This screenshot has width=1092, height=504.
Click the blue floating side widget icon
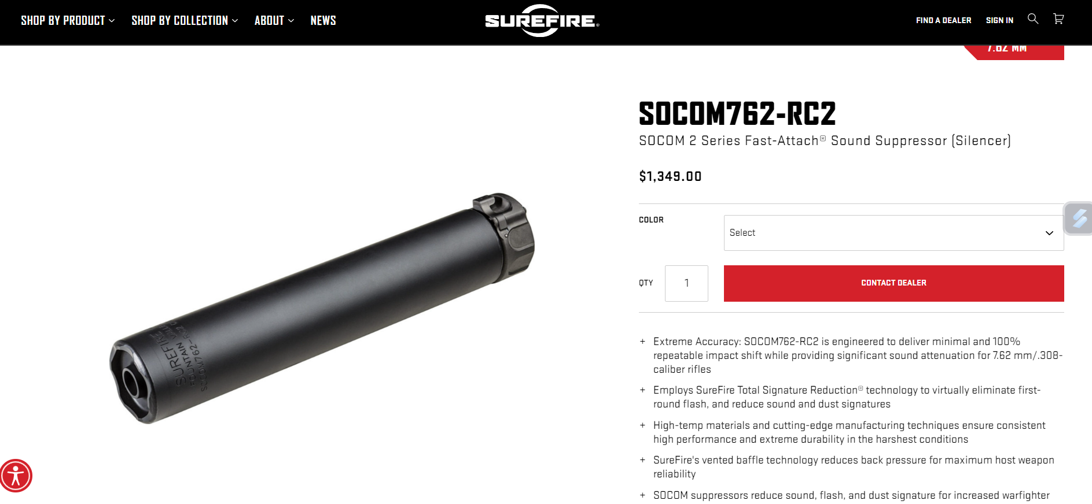(1079, 218)
